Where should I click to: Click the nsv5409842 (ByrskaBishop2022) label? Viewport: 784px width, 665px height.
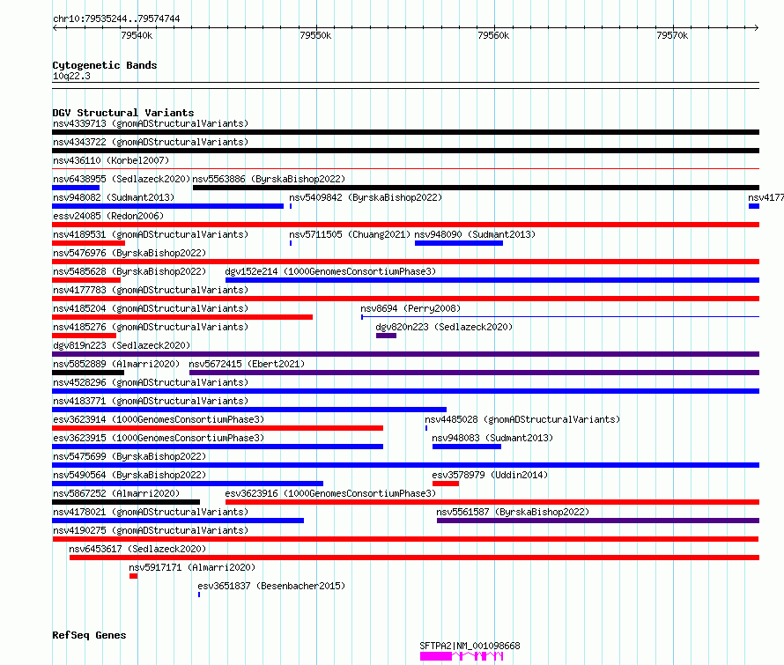366,197
